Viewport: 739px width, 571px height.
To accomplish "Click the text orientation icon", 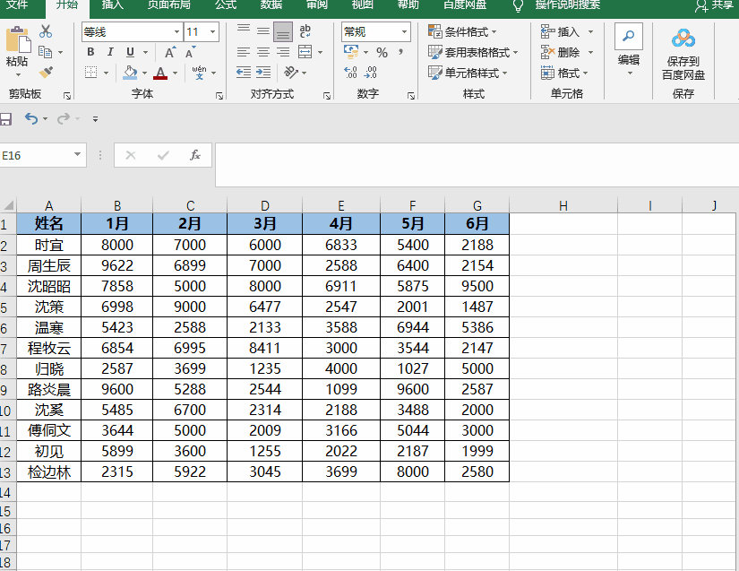I will pyautogui.click(x=291, y=72).
